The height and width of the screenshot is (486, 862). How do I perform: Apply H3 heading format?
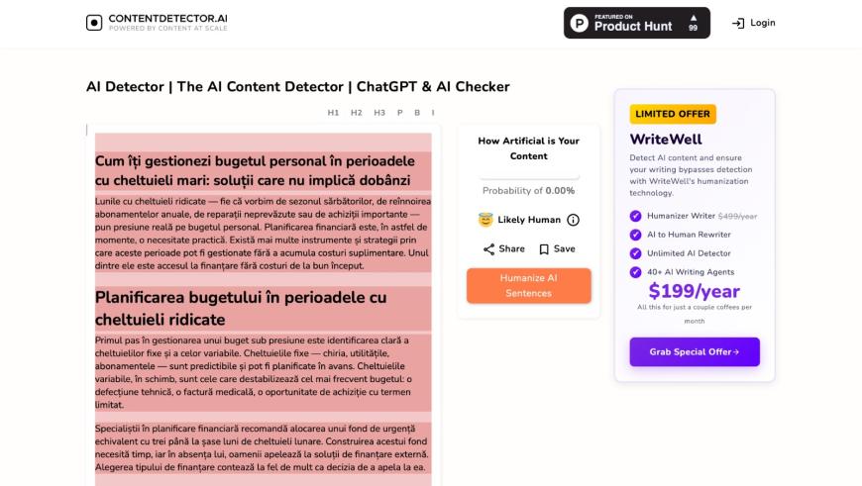(379, 113)
